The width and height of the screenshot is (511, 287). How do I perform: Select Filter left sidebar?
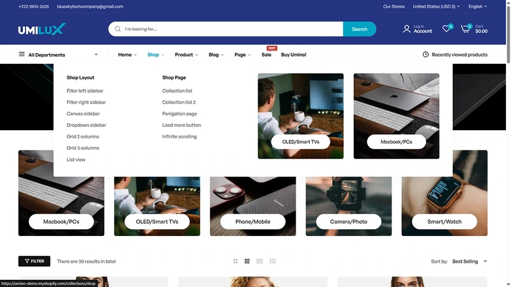pos(85,91)
